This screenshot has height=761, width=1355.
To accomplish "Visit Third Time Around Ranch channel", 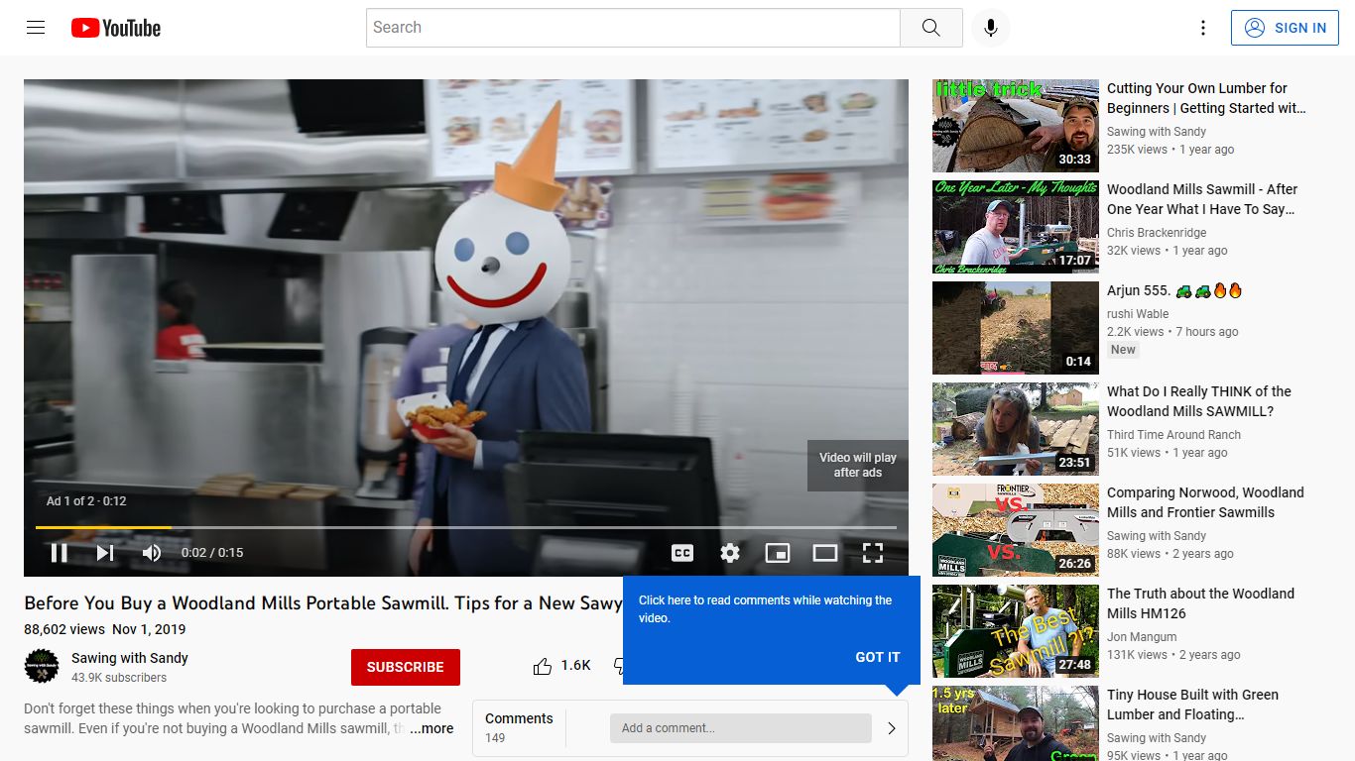I will (x=1173, y=435).
